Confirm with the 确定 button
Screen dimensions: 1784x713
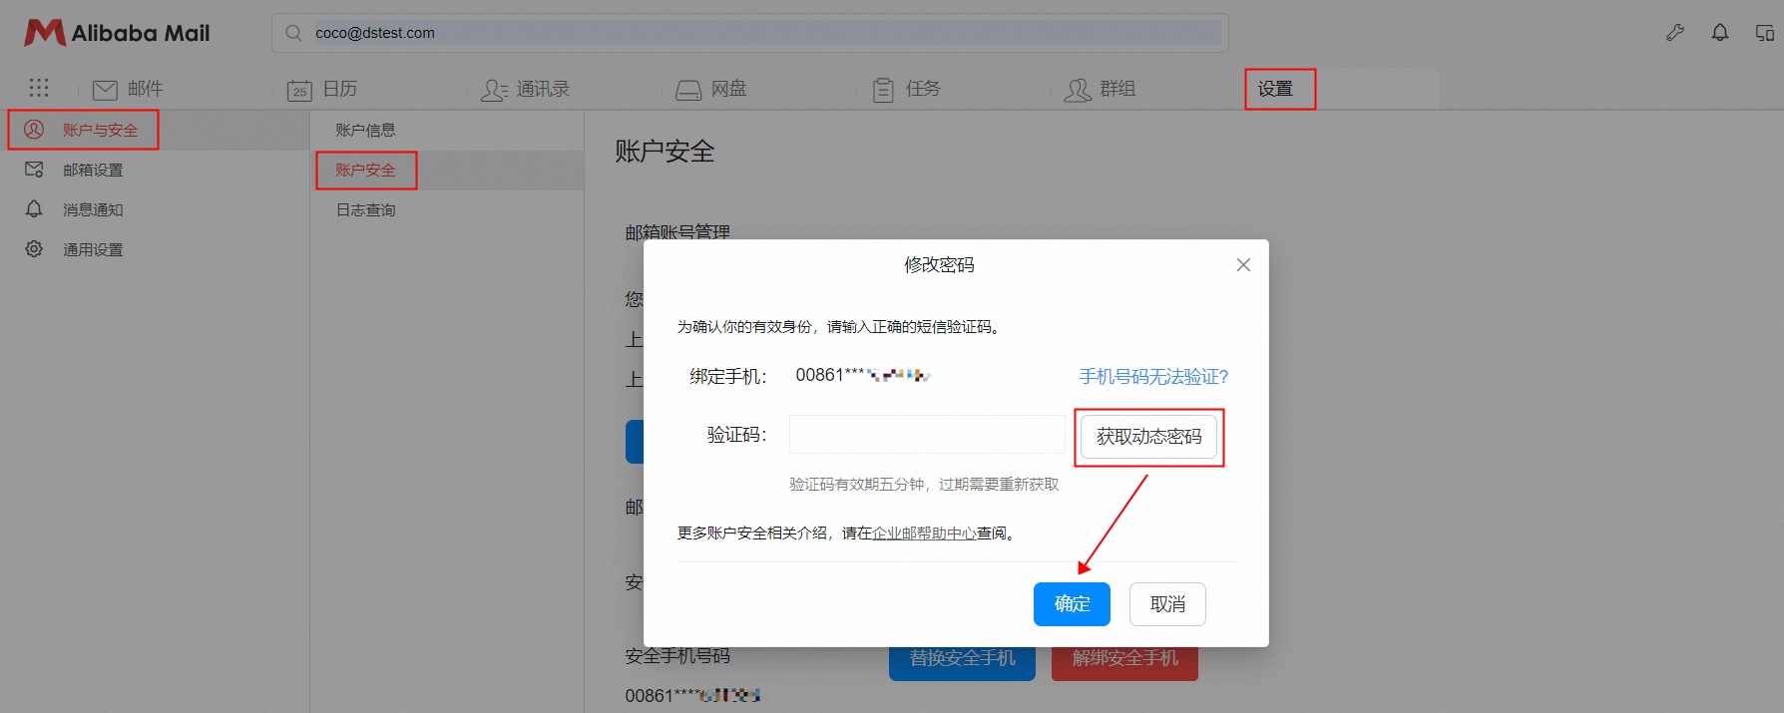(x=1072, y=604)
